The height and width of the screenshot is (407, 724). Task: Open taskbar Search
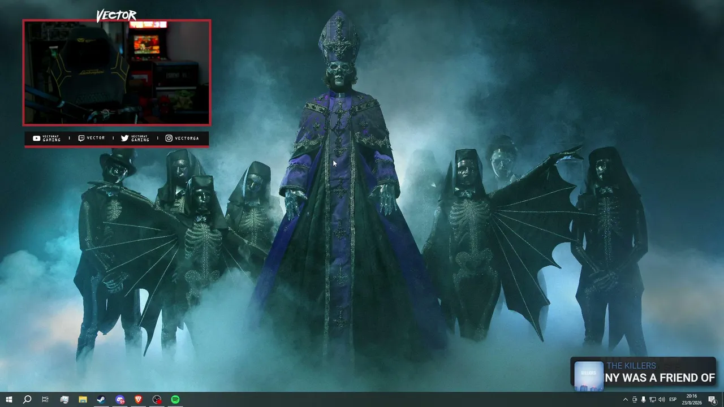click(x=27, y=400)
